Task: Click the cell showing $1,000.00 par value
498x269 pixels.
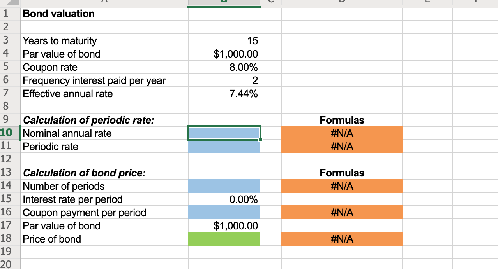Action: click(223, 54)
